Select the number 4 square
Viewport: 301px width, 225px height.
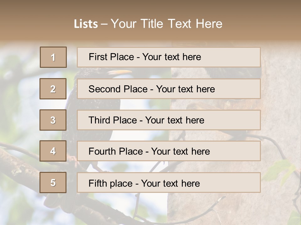pos(53,151)
